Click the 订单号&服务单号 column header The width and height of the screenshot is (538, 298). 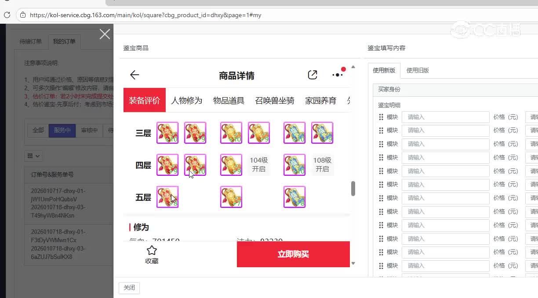coord(52,174)
